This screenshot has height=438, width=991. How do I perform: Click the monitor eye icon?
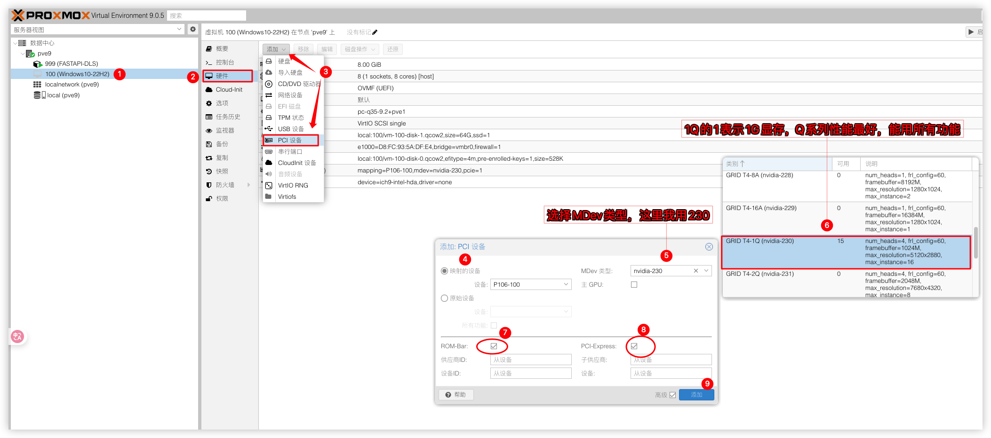coord(209,131)
